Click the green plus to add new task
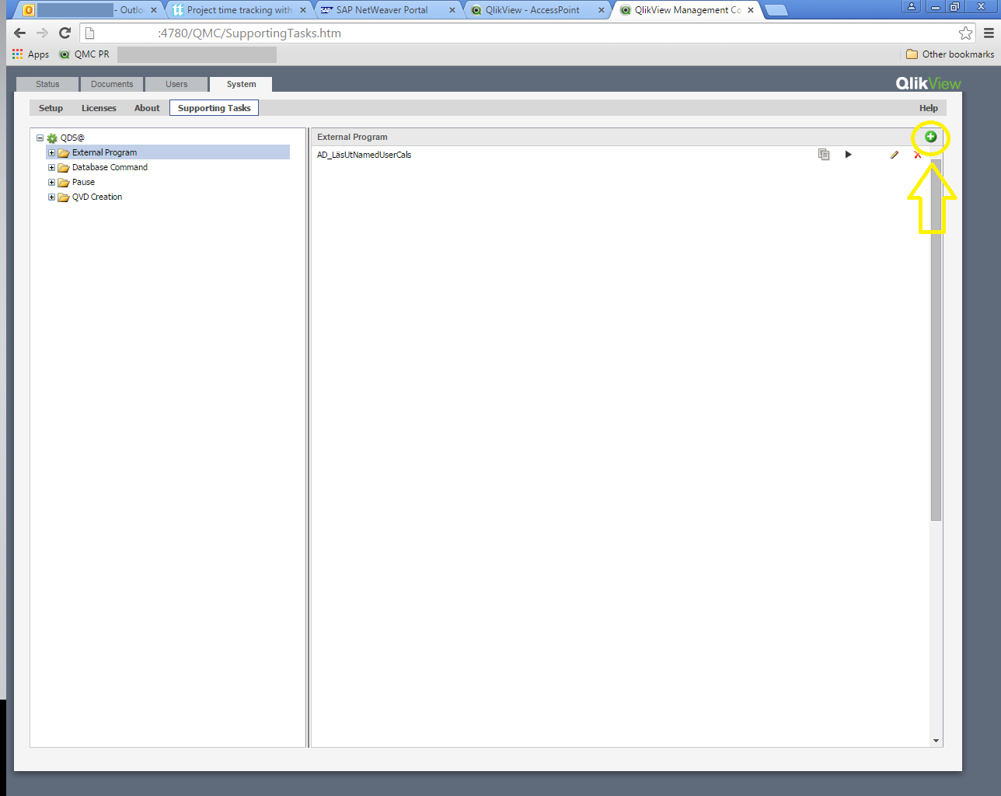Image resolution: width=1001 pixels, height=796 pixels. (x=930, y=137)
